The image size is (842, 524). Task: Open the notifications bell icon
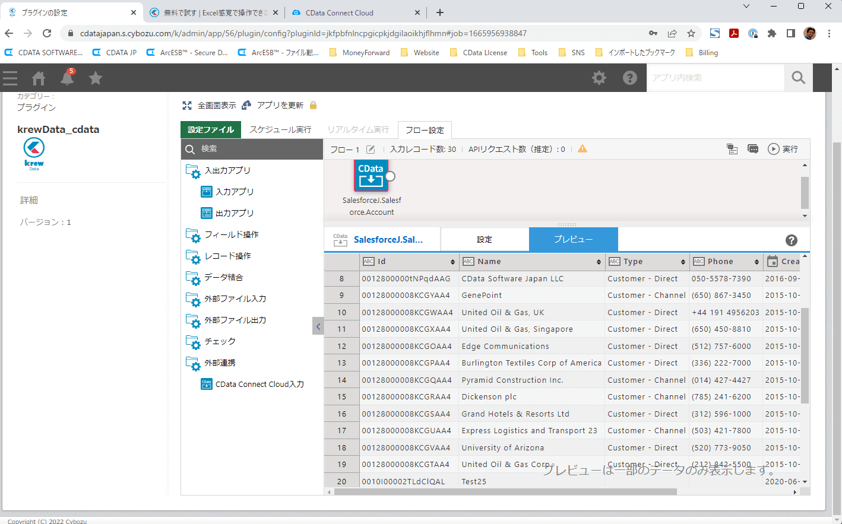point(67,78)
